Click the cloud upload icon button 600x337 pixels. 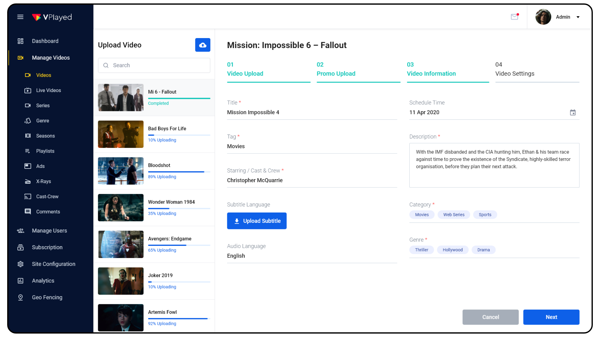pyautogui.click(x=202, y=45)
